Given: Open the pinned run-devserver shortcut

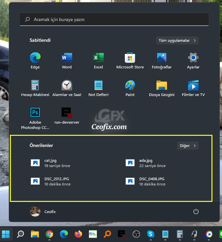Looking at the screenshot, I should pyautogui.click(x=67, y=116).
